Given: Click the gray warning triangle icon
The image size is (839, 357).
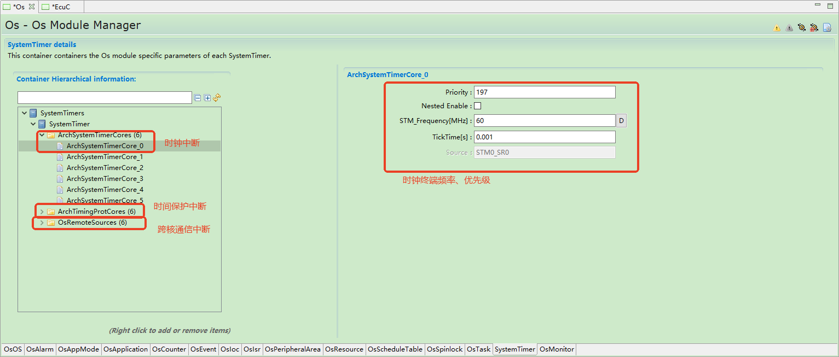Looking at the screenshot, I should click(789, 28).
